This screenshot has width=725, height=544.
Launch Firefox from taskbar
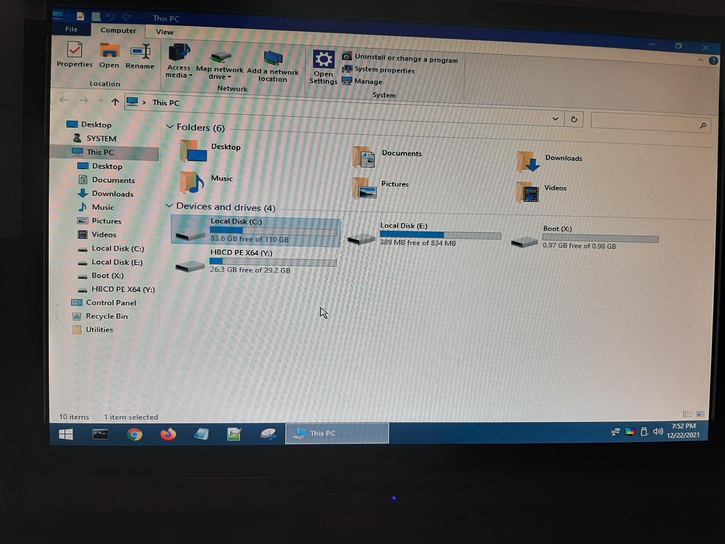168,434
